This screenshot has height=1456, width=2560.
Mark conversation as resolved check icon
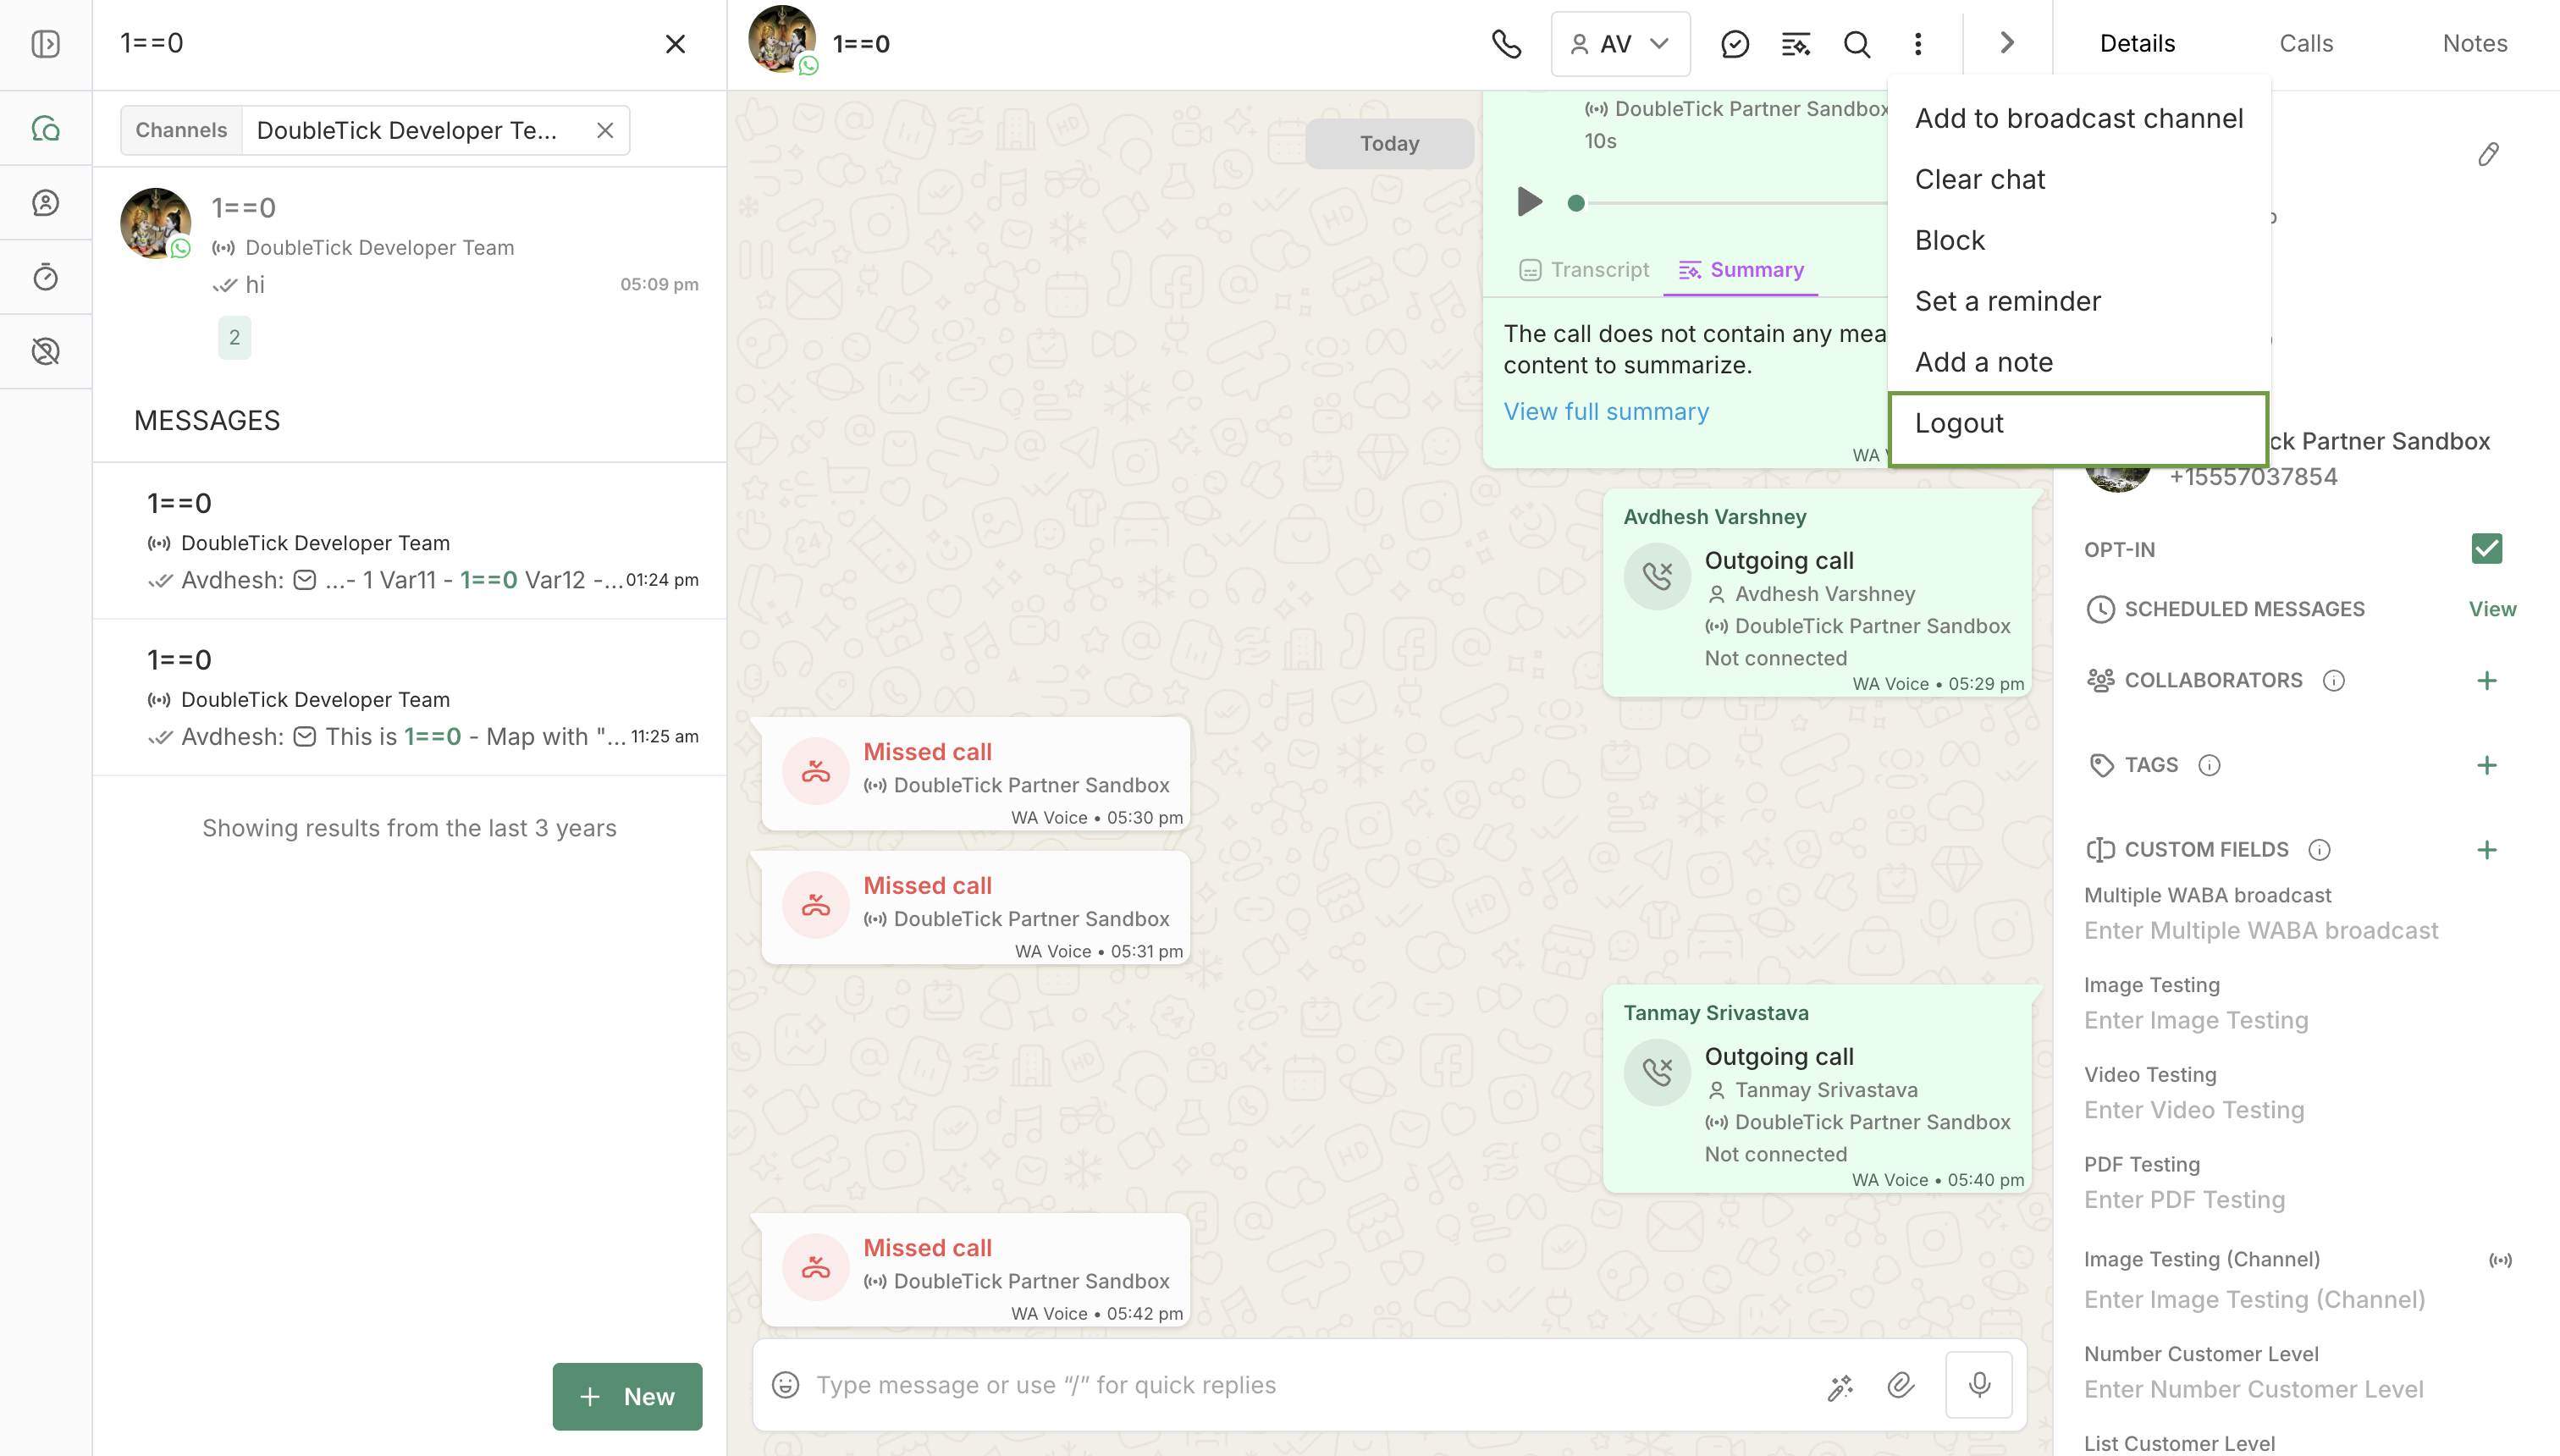1735,44
